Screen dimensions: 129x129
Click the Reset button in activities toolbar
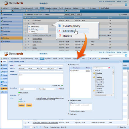(79, 15)
